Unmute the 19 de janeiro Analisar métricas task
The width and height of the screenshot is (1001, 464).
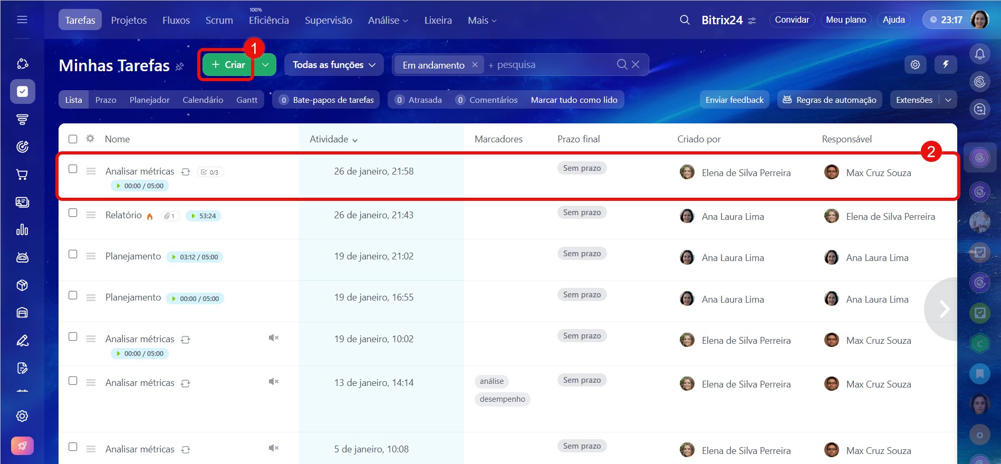[x=273, y=338]
